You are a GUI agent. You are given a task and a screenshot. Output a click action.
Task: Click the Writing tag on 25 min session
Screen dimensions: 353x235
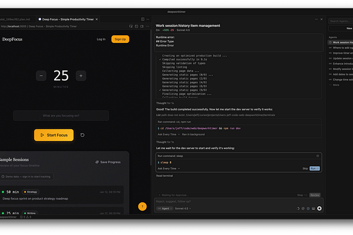pos(30,213)
